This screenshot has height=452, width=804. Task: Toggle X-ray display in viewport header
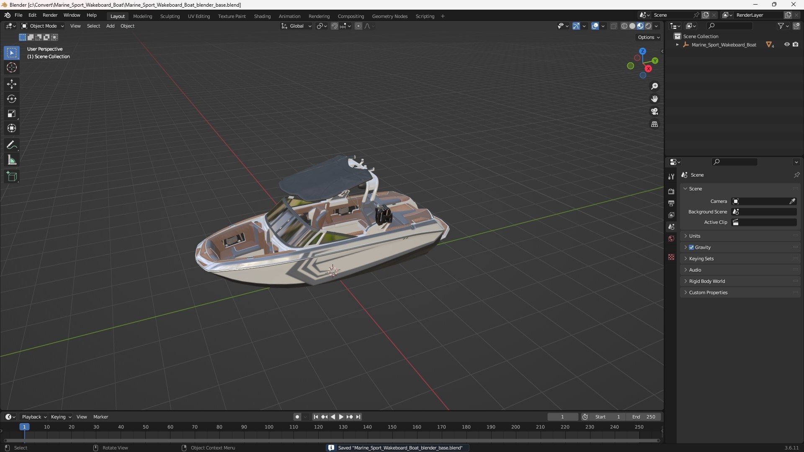613,26
